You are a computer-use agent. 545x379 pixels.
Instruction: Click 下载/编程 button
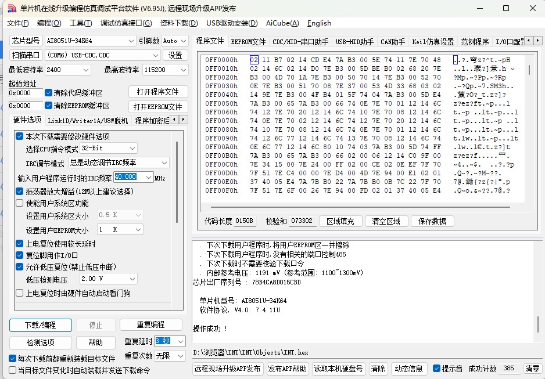pyautogui.click(x=41, y=325)
